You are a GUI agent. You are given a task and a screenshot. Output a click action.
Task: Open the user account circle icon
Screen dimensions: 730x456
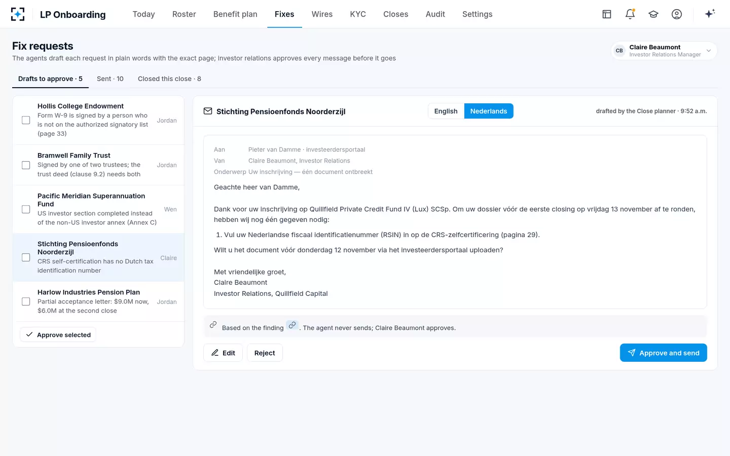[677, 14]
